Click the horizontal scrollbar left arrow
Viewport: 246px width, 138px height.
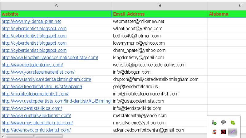[3, 136]
